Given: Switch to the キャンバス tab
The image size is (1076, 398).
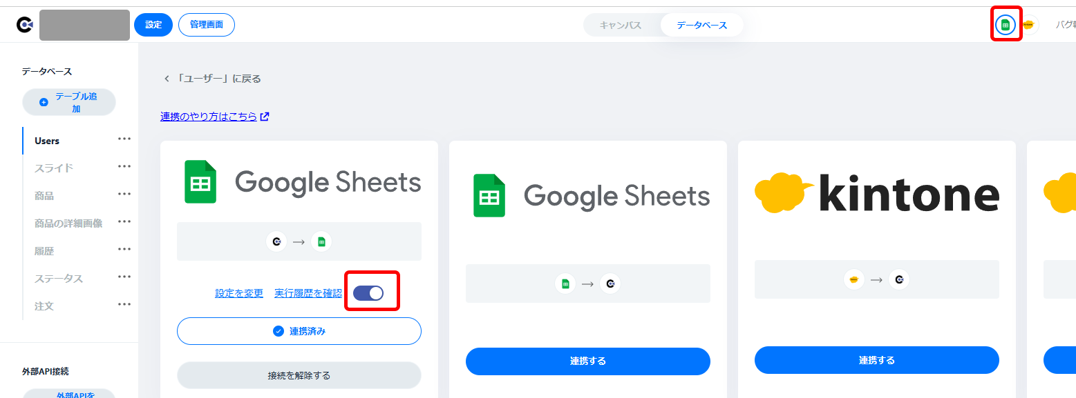Looking at the screenshot, I should point(621,25).
